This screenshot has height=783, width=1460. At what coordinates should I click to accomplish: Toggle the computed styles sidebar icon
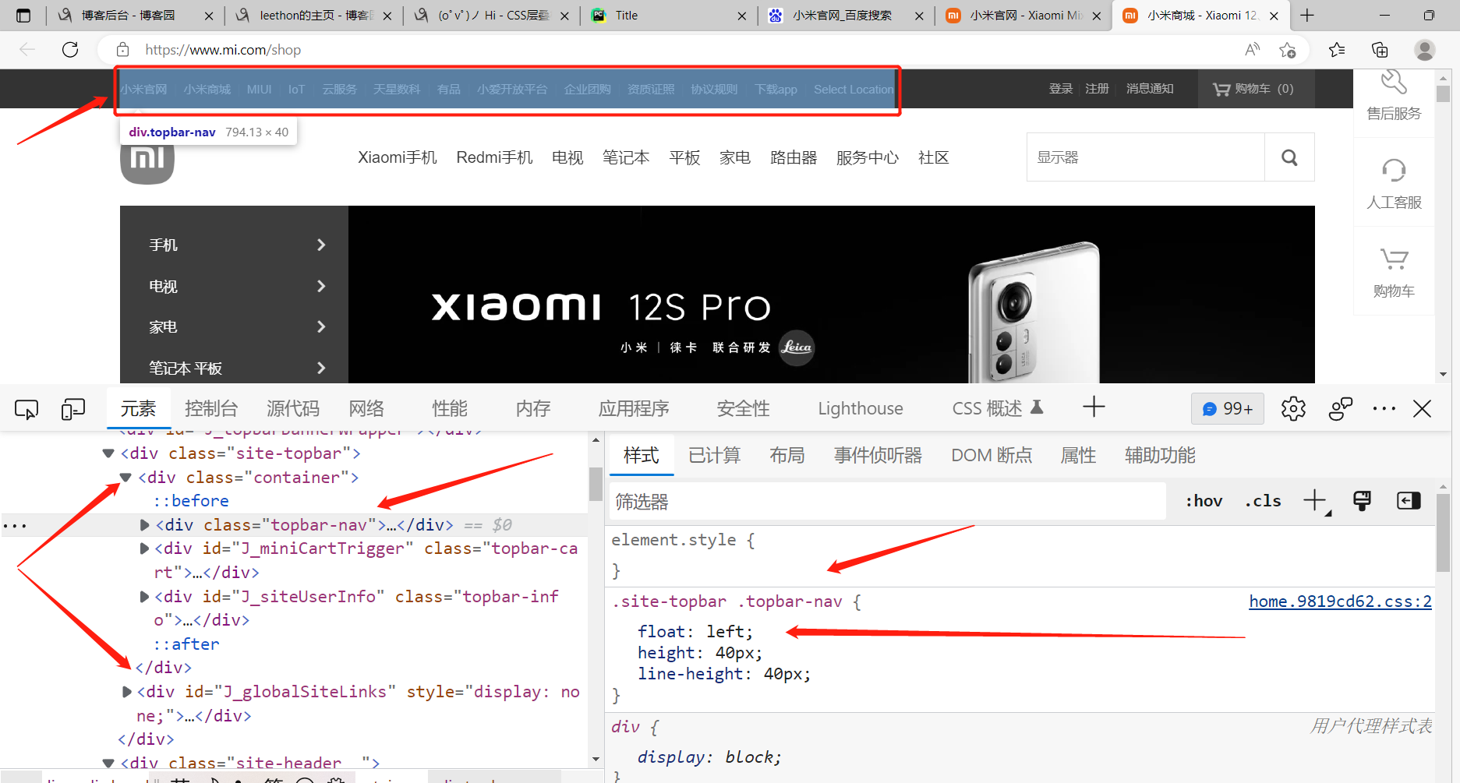coord(1409,500)
